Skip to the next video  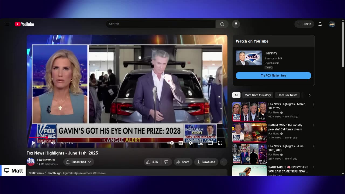[x=43, y=143]
